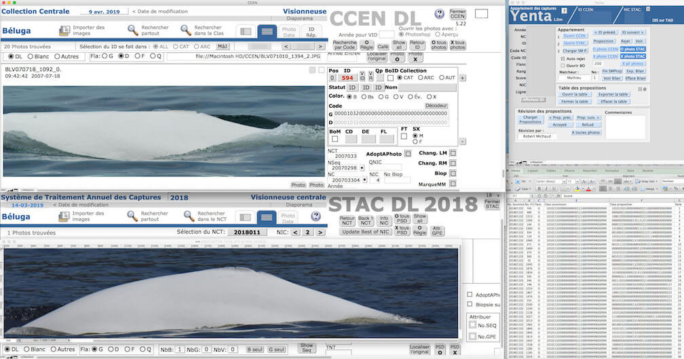Viewport: 684px width, 359px height.
Task: Open the Photo Data tab in CCEN window
Action: point(289,33)
